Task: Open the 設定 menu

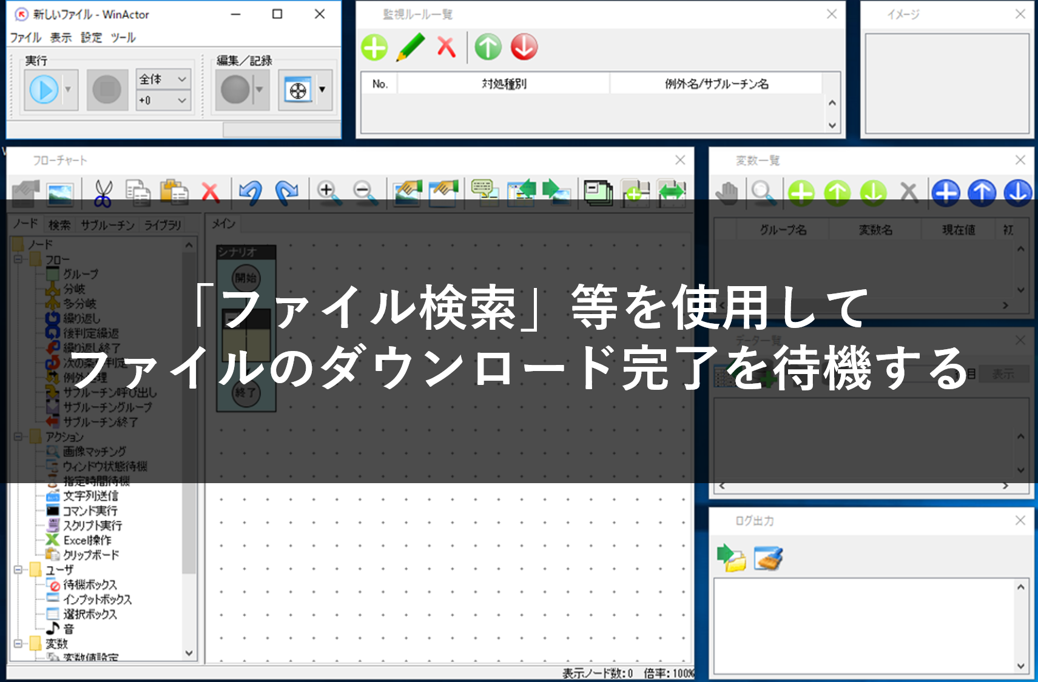Action: tap(92, 38)
